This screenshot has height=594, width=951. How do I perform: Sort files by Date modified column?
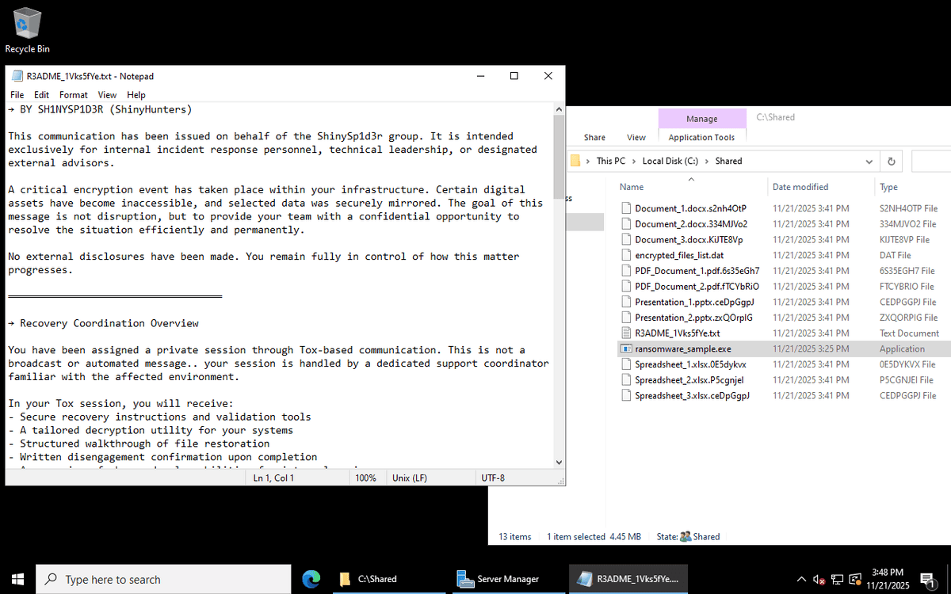click(800, 187)
